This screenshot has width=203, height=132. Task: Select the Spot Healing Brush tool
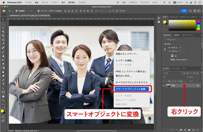[3, 48]
